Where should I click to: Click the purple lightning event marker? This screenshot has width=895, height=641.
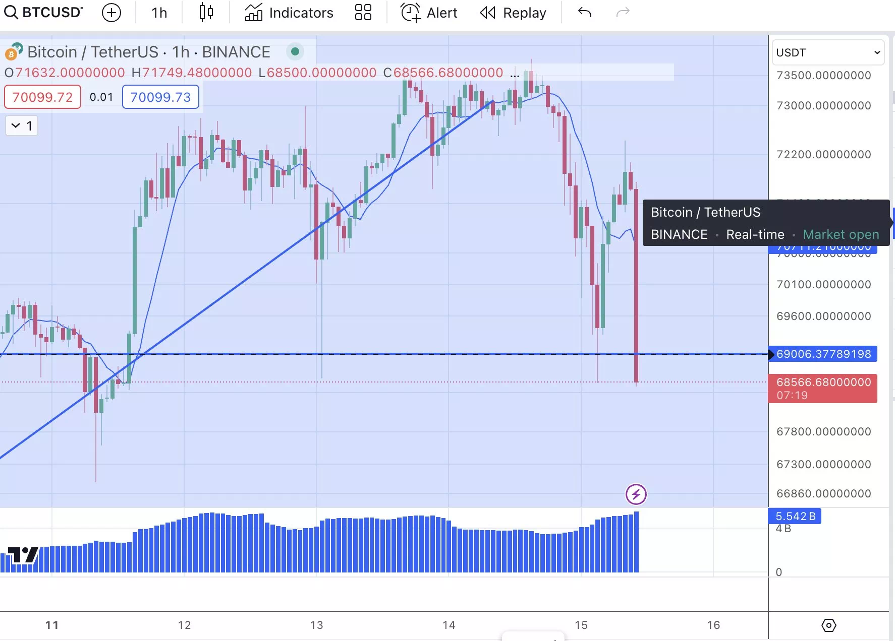click(x=636, y=494)
